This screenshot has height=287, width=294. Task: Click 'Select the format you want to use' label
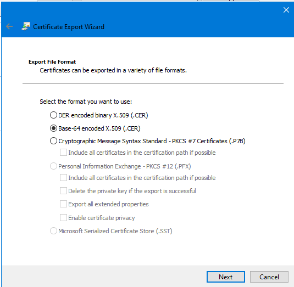(x=86, y=102)
